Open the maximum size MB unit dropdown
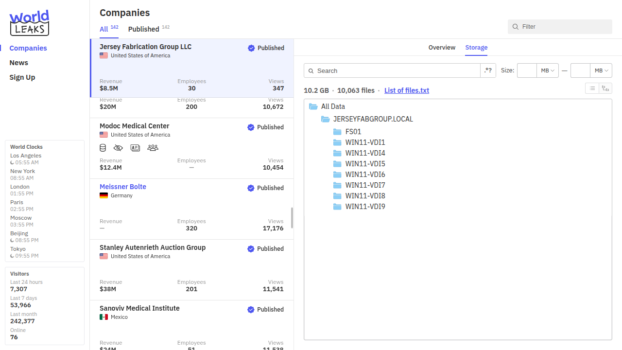 coord(601,70)
